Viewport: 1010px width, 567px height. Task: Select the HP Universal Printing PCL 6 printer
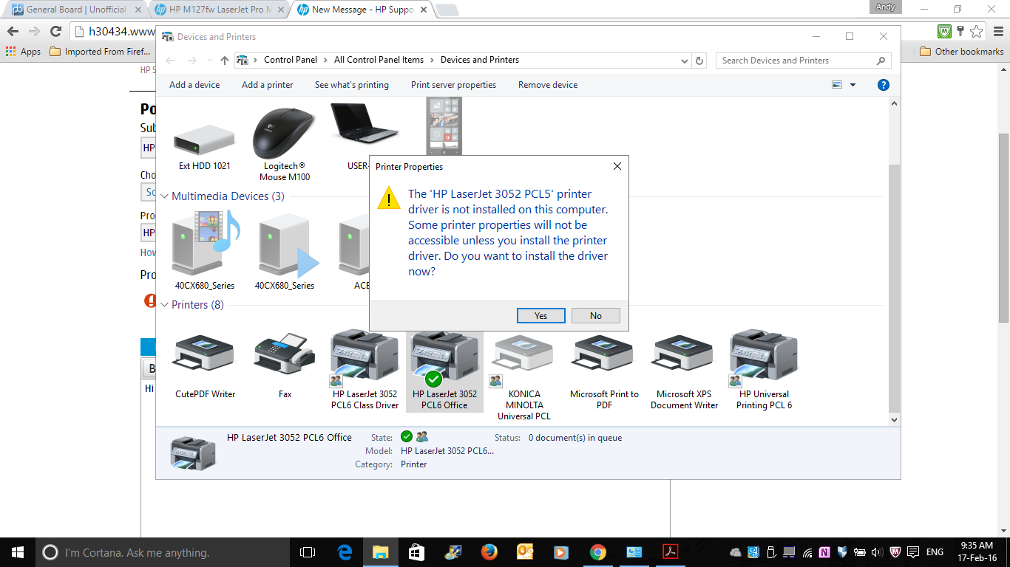(x=763, y=356)
